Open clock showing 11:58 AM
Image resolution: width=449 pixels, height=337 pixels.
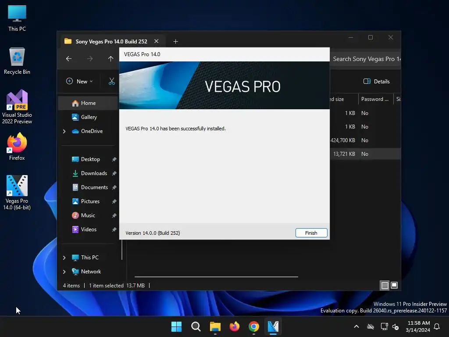tap(418, 326)
